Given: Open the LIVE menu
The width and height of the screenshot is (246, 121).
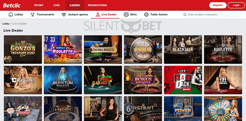Looking at the screenshot, I should [57, 5].
